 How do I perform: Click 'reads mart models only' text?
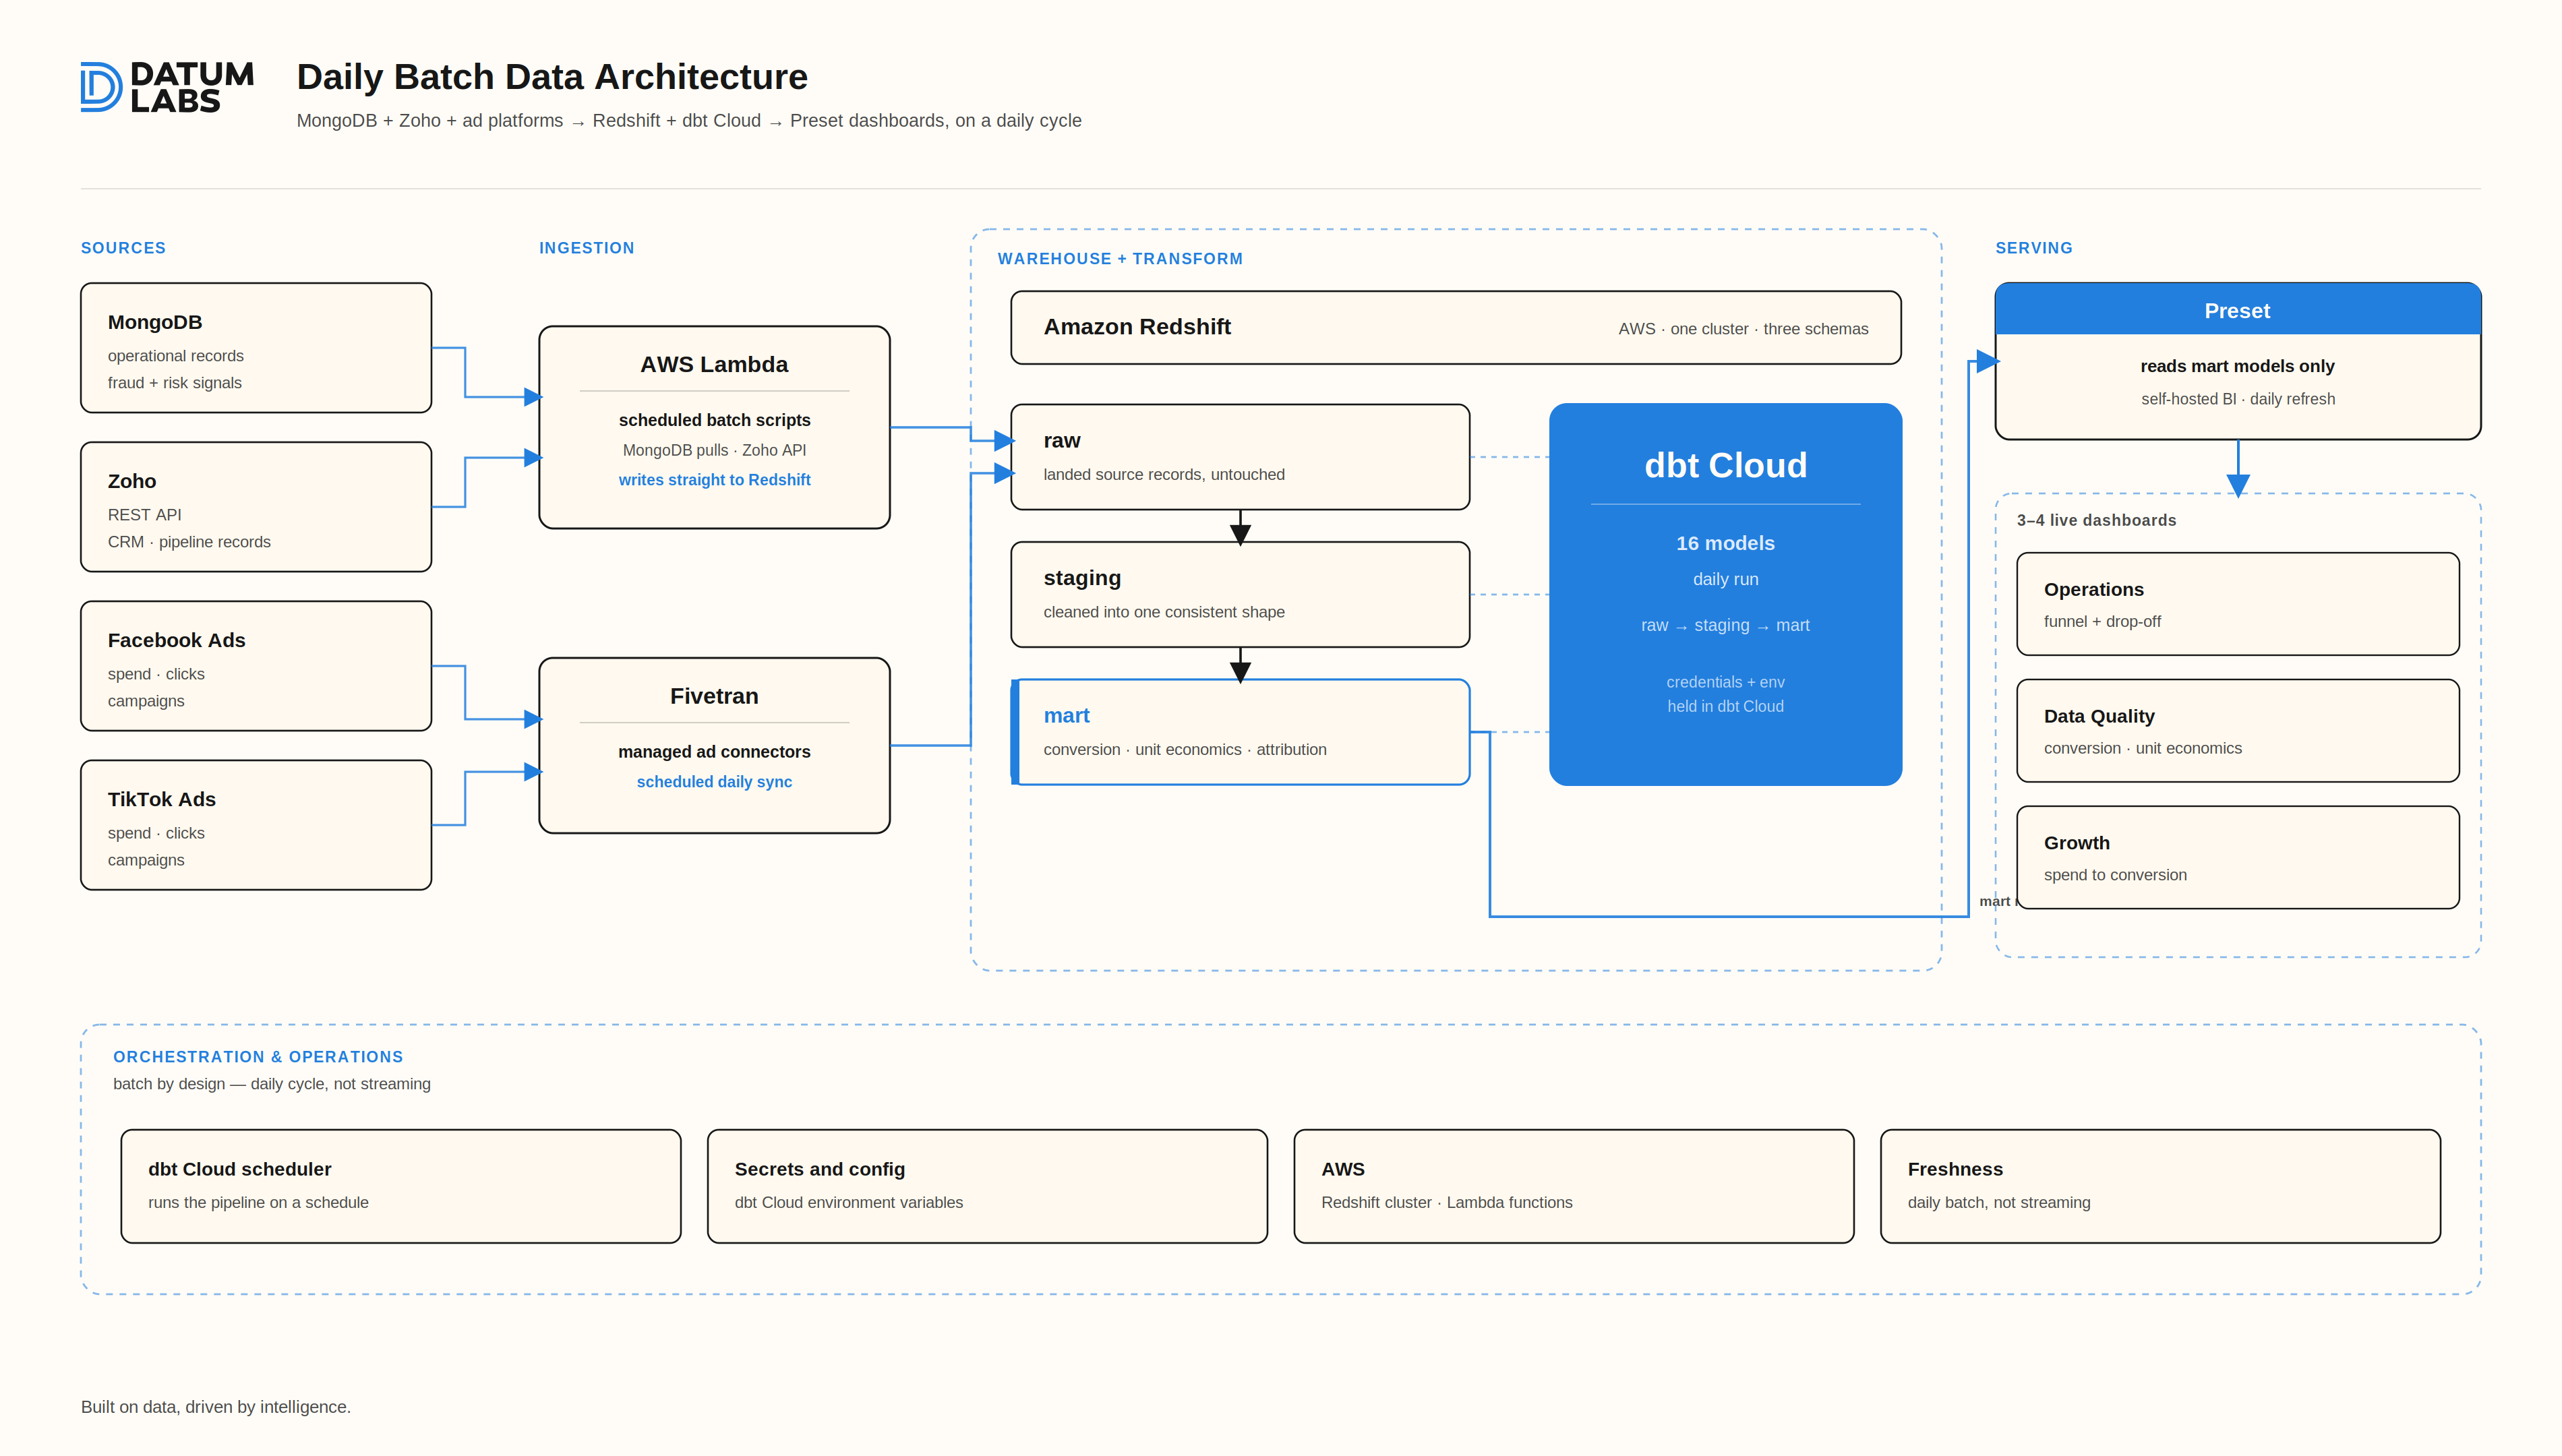2237,366
